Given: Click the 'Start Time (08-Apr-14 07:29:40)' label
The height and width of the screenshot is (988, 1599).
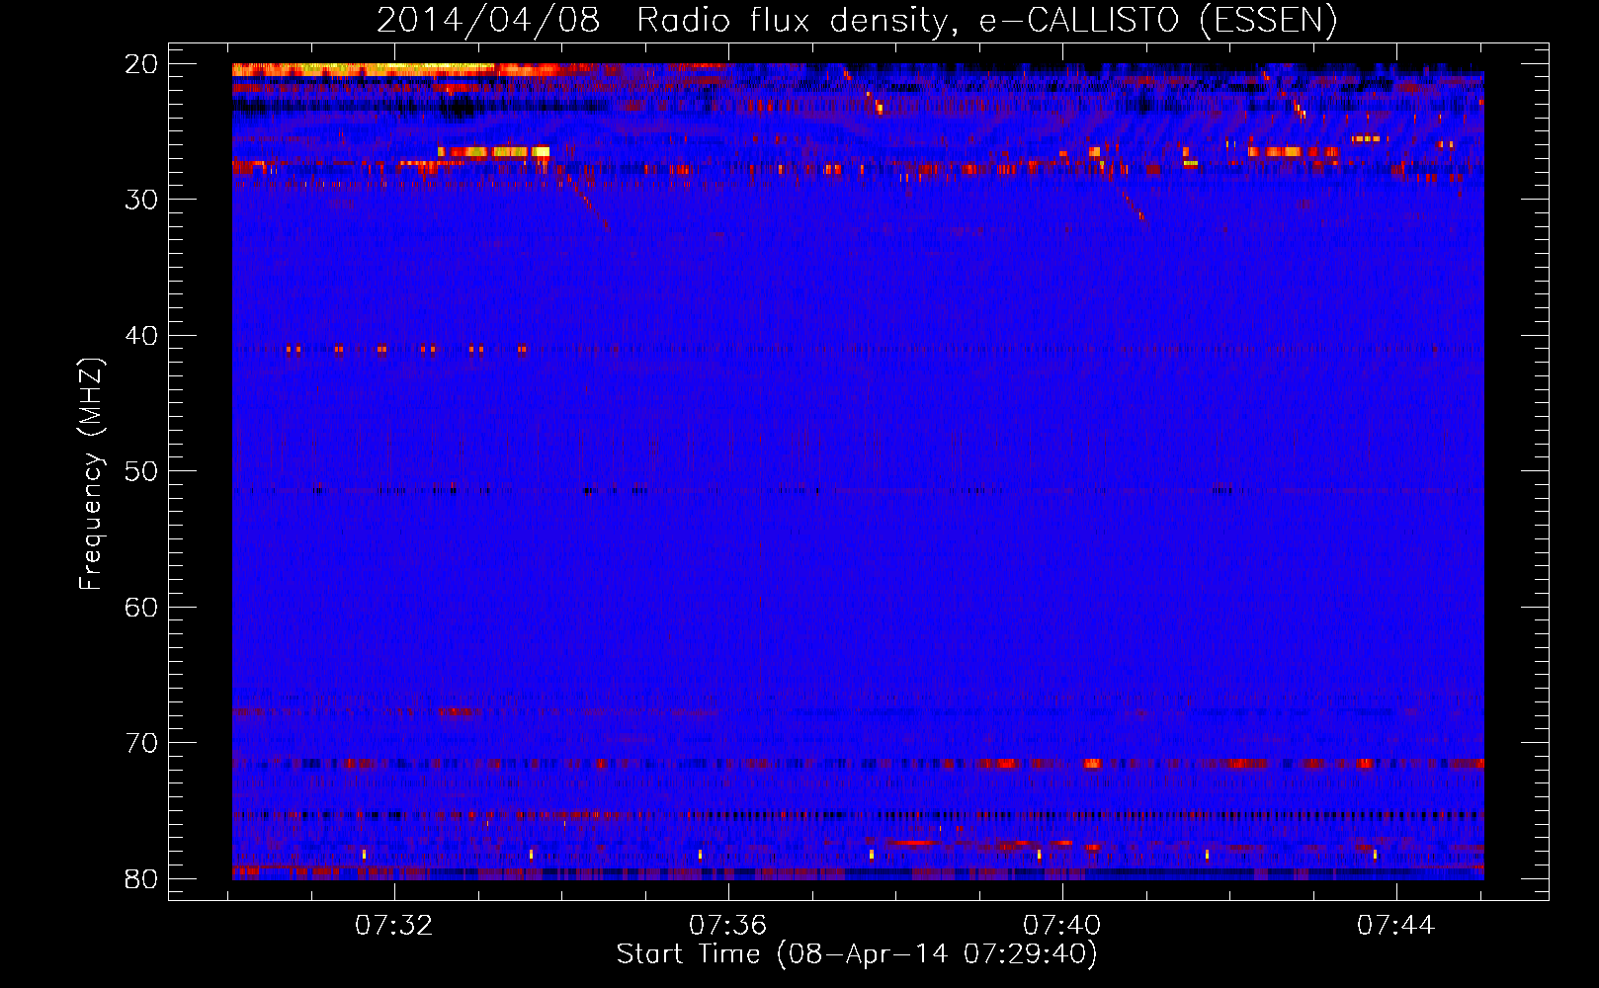Looking at the screenshot, I should pos(857,954).
